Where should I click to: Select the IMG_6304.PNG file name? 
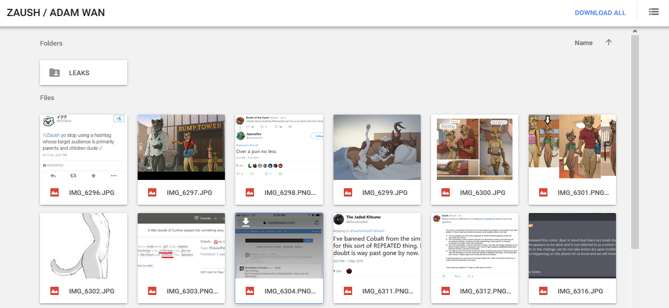(x=290, y=291)
